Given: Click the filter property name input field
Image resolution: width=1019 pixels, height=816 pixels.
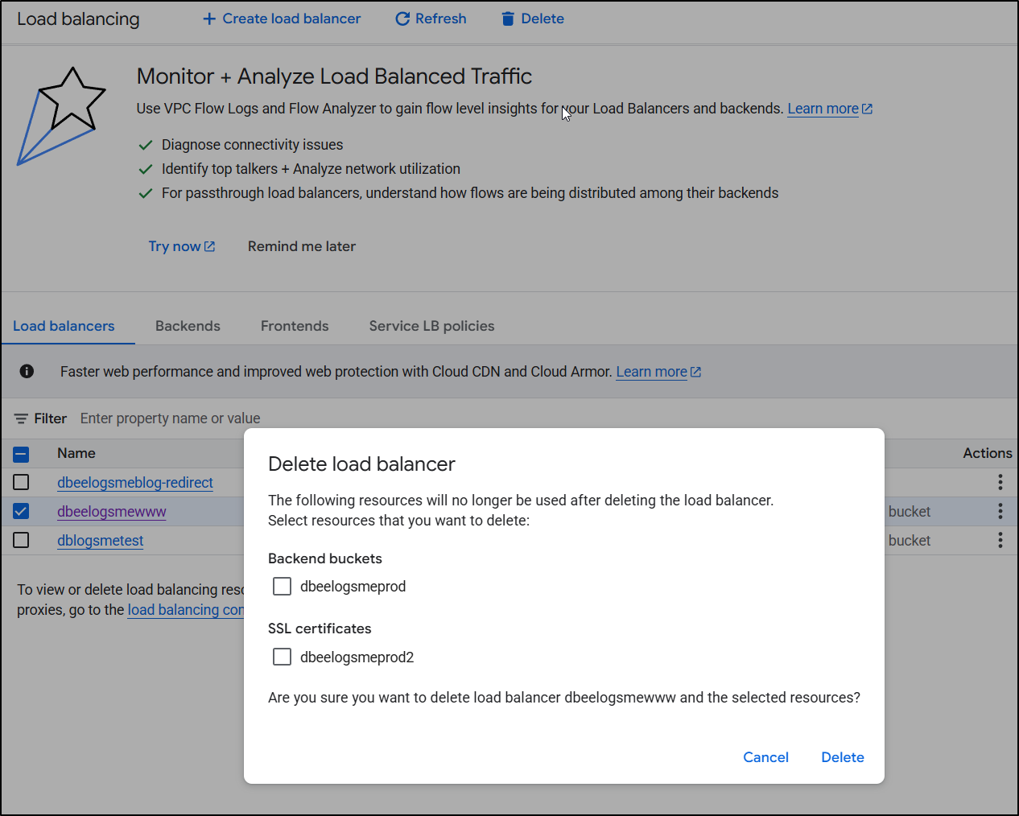Looking at the screenshot, I should coord(170,418).
